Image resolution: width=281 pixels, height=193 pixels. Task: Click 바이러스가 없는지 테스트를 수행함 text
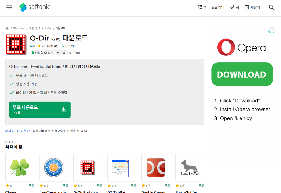(42, 93)
